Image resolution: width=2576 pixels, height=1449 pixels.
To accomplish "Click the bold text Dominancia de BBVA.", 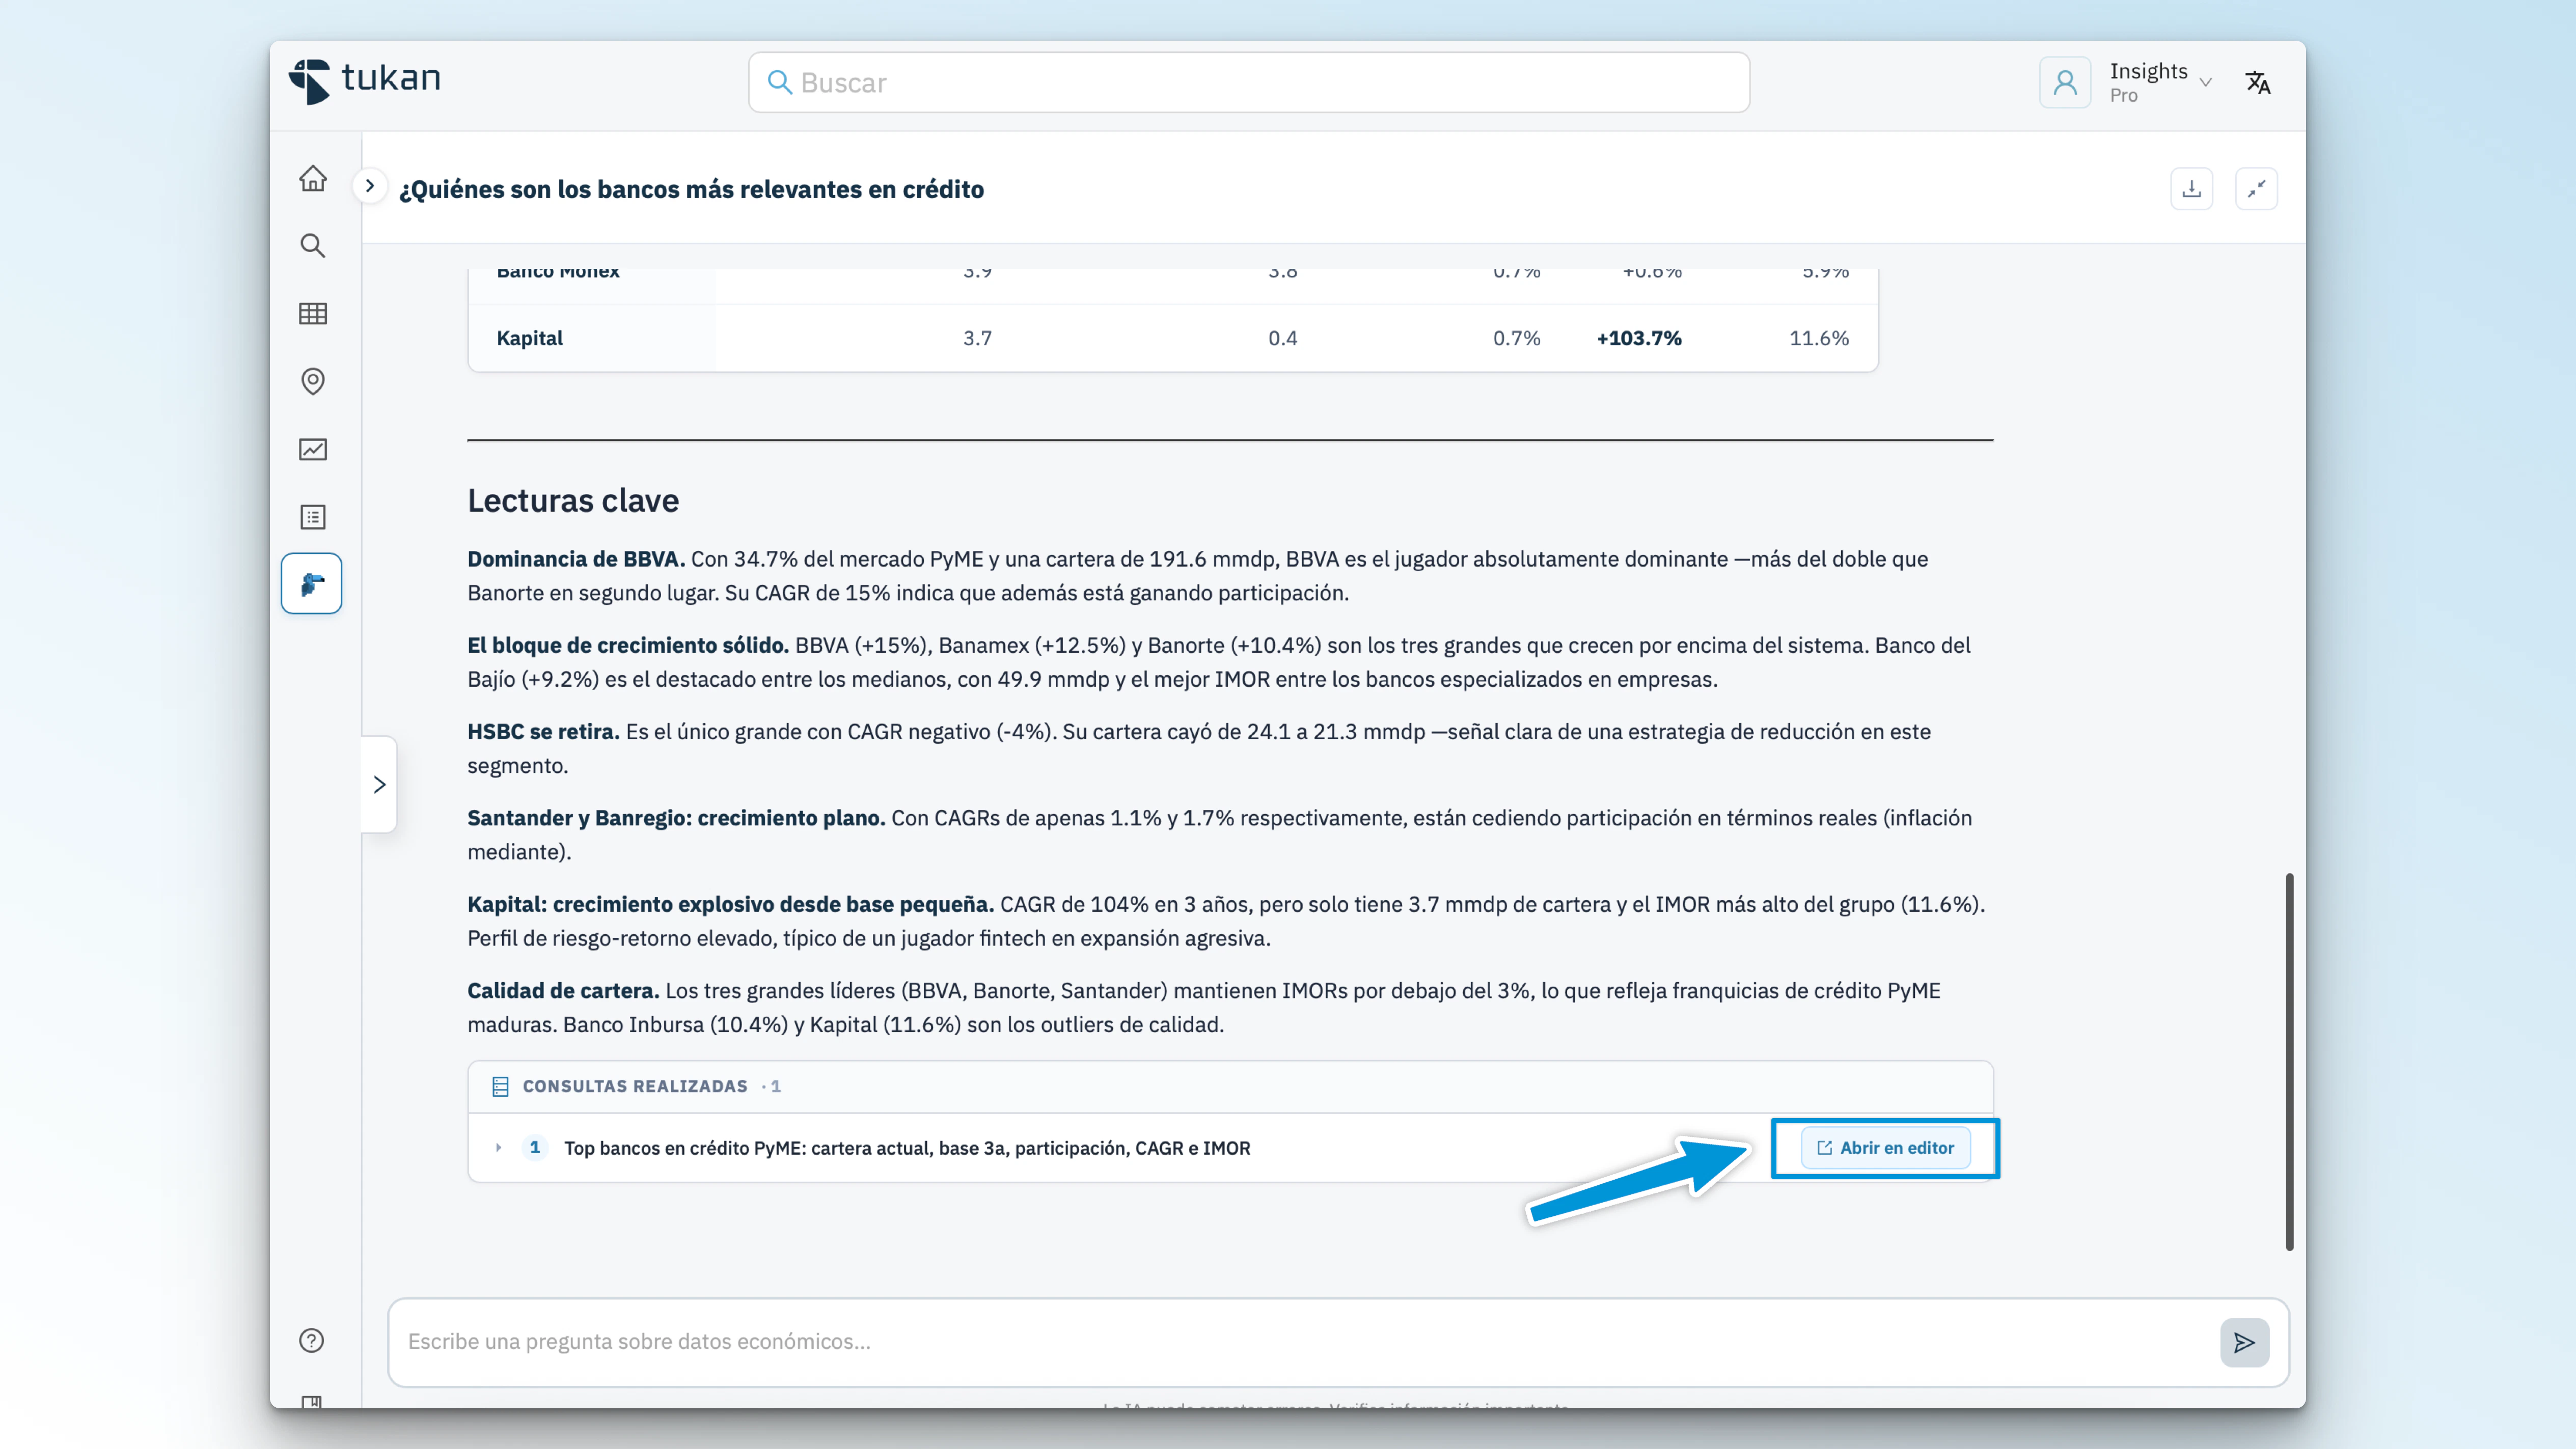I will (576, 559).
